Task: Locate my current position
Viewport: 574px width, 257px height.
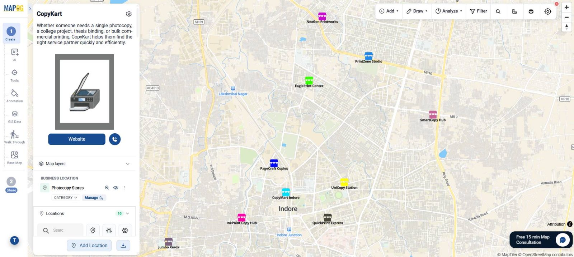Action: tap(547, 11)
